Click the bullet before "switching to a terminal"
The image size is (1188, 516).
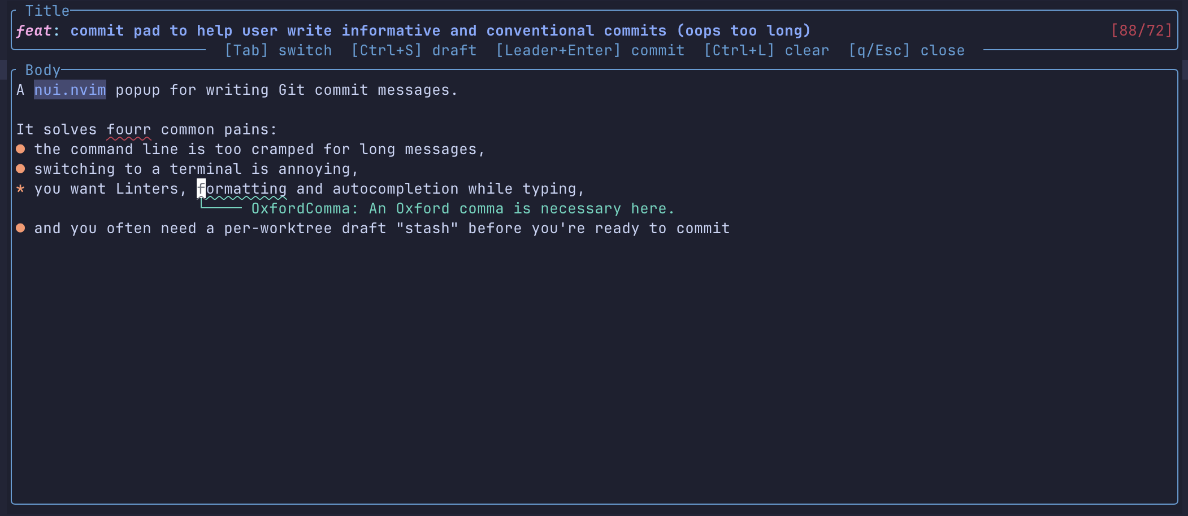[20, 169]
